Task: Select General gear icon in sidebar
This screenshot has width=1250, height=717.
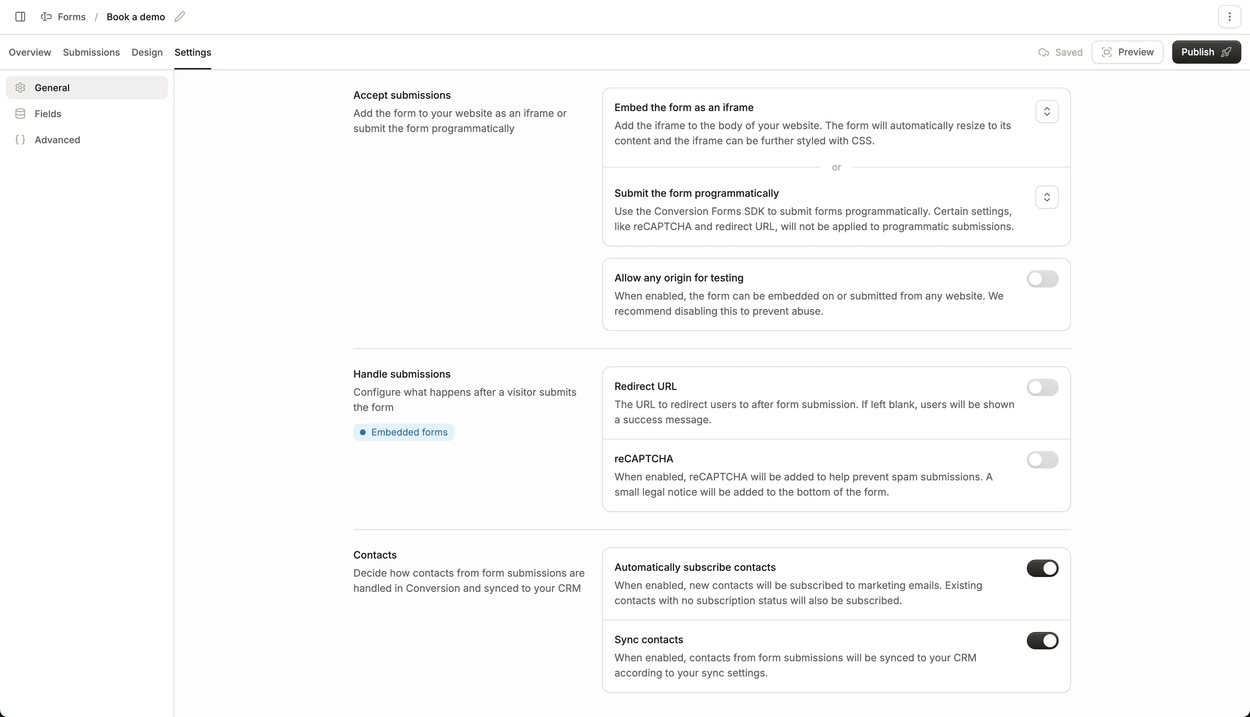Action: point(20,88)
